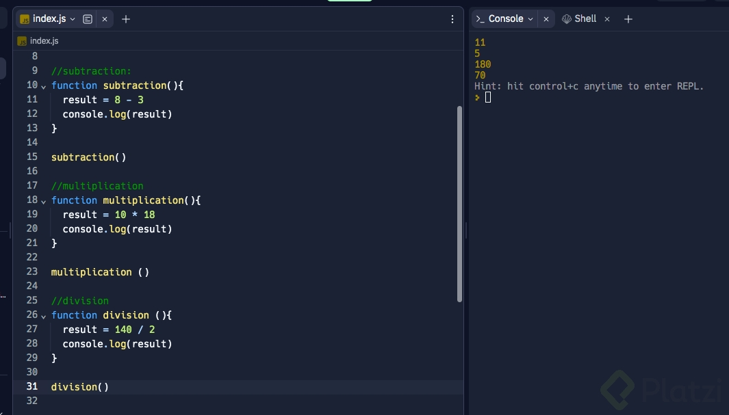
Task: Add a new pane tab next to Shell
Action: (x=628, y=19)
